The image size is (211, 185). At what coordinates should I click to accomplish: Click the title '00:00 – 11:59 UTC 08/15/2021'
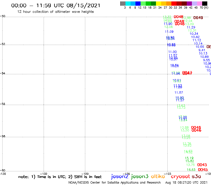(56, 5)
